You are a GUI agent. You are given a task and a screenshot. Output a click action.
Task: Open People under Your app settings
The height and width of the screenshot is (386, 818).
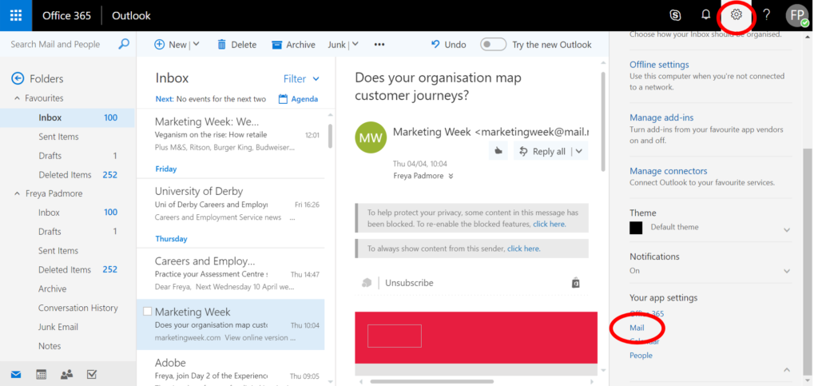click(641, 355)
